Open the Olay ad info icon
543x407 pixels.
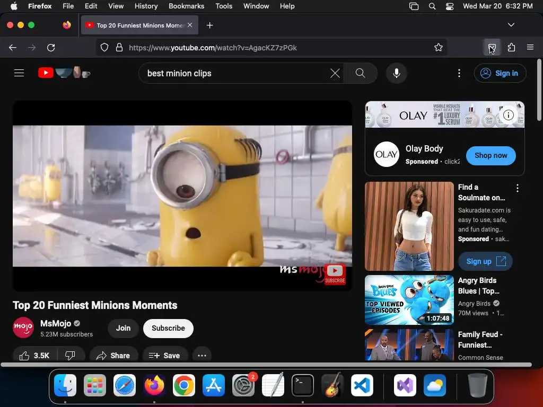pos(508,115)
